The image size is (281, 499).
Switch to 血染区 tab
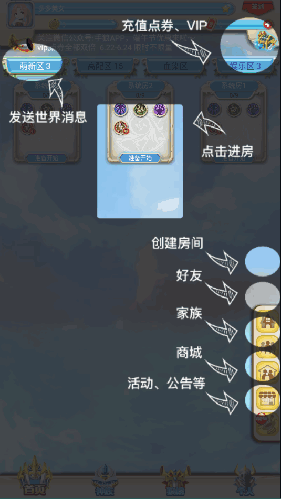175,66
